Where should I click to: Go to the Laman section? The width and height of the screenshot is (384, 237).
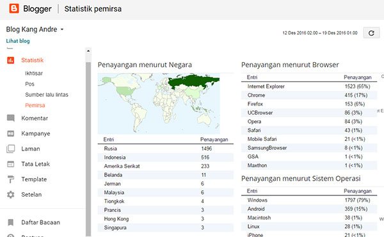[30, 149]
